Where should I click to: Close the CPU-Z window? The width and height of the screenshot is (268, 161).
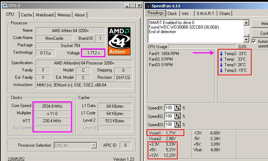point(139,6)
